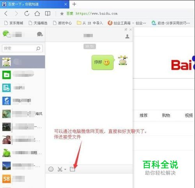Open the two-people photo avatar conversation
195x188 pixels.
pyautogui.click(x=23, y=140)
